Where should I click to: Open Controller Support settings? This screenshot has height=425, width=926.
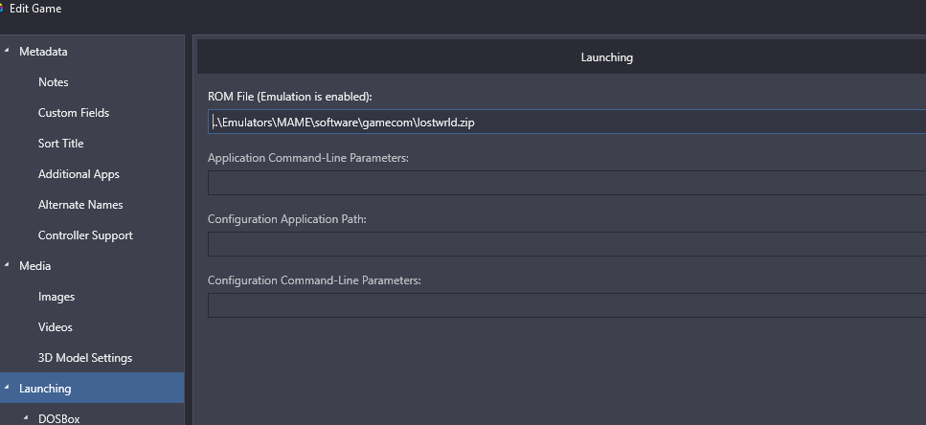[85, 235]
